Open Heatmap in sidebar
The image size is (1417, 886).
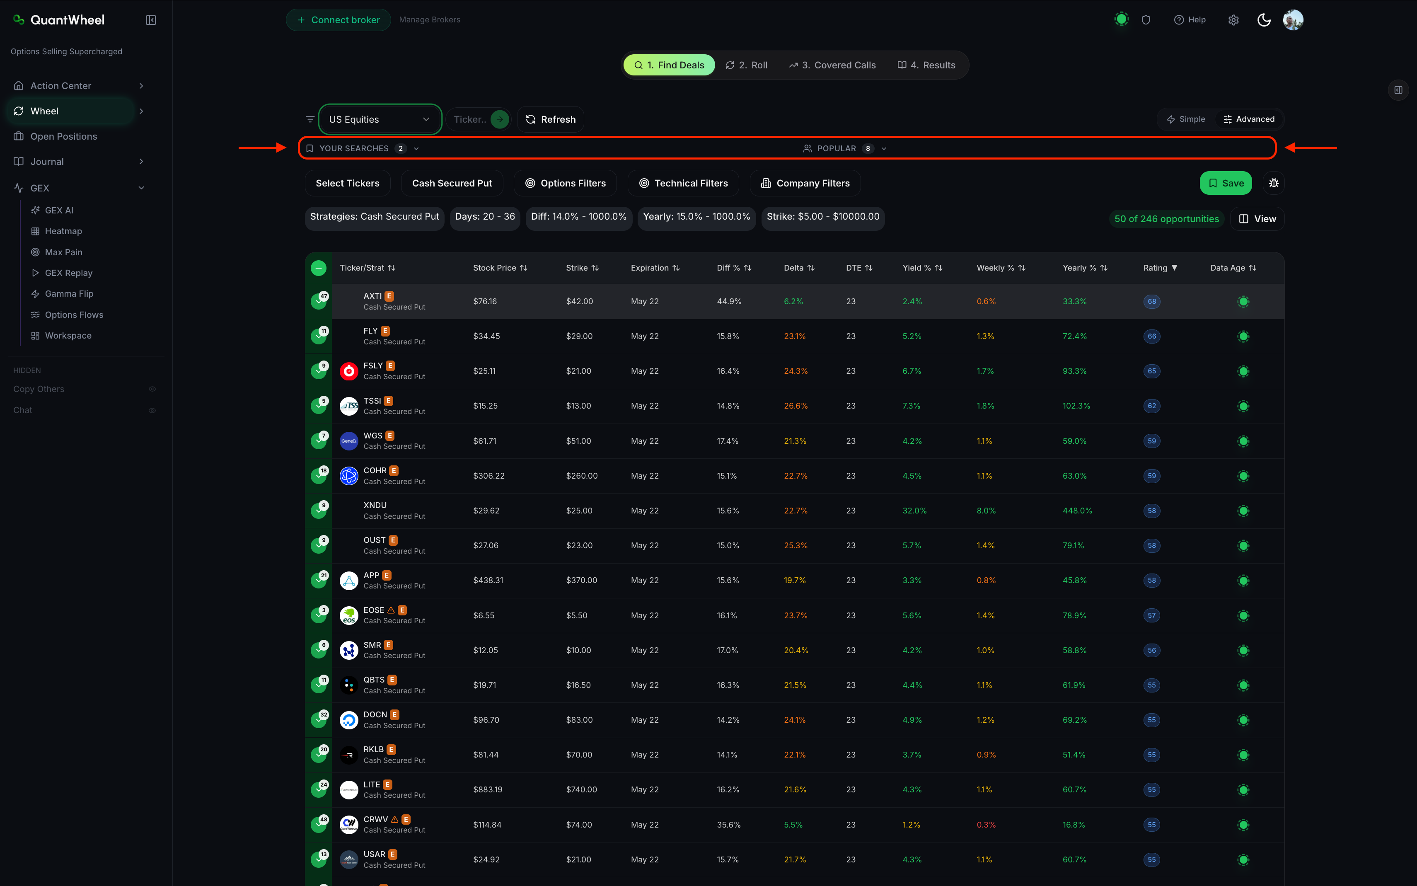click(x=56, y=232)
